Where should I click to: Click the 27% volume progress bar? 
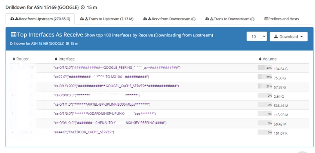coord(265,77)
